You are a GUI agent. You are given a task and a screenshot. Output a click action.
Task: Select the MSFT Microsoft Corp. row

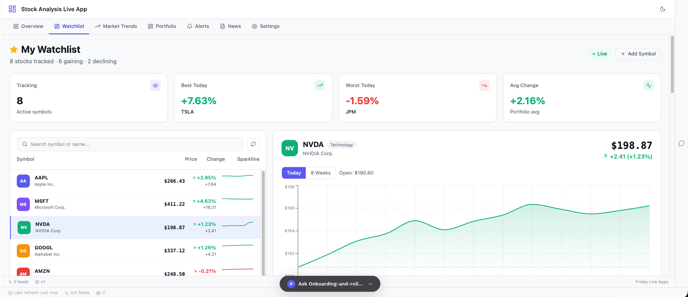(135, 204)
